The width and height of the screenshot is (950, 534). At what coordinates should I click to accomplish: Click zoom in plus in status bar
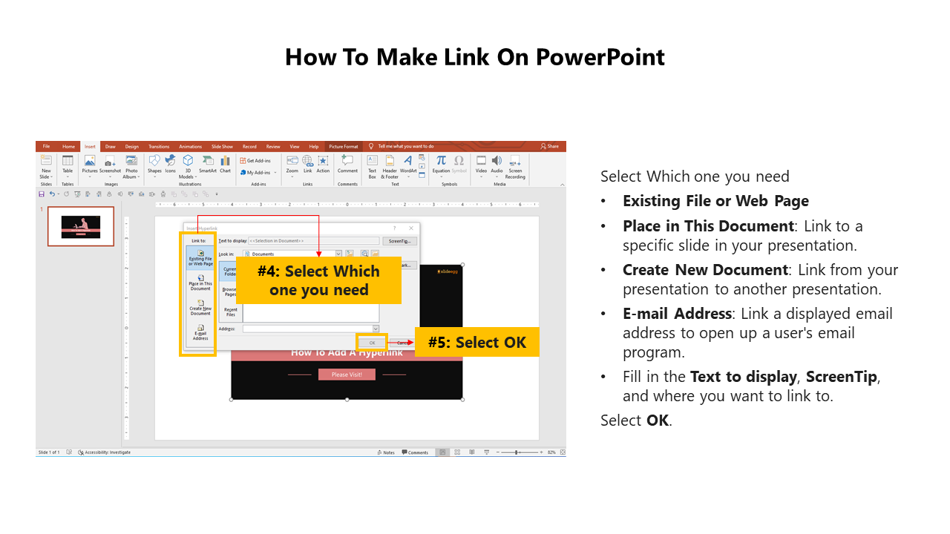[542, 452]
